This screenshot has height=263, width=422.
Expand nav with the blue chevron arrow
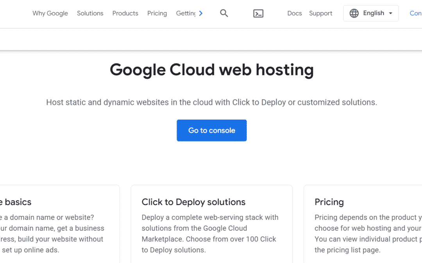(201, 13)
